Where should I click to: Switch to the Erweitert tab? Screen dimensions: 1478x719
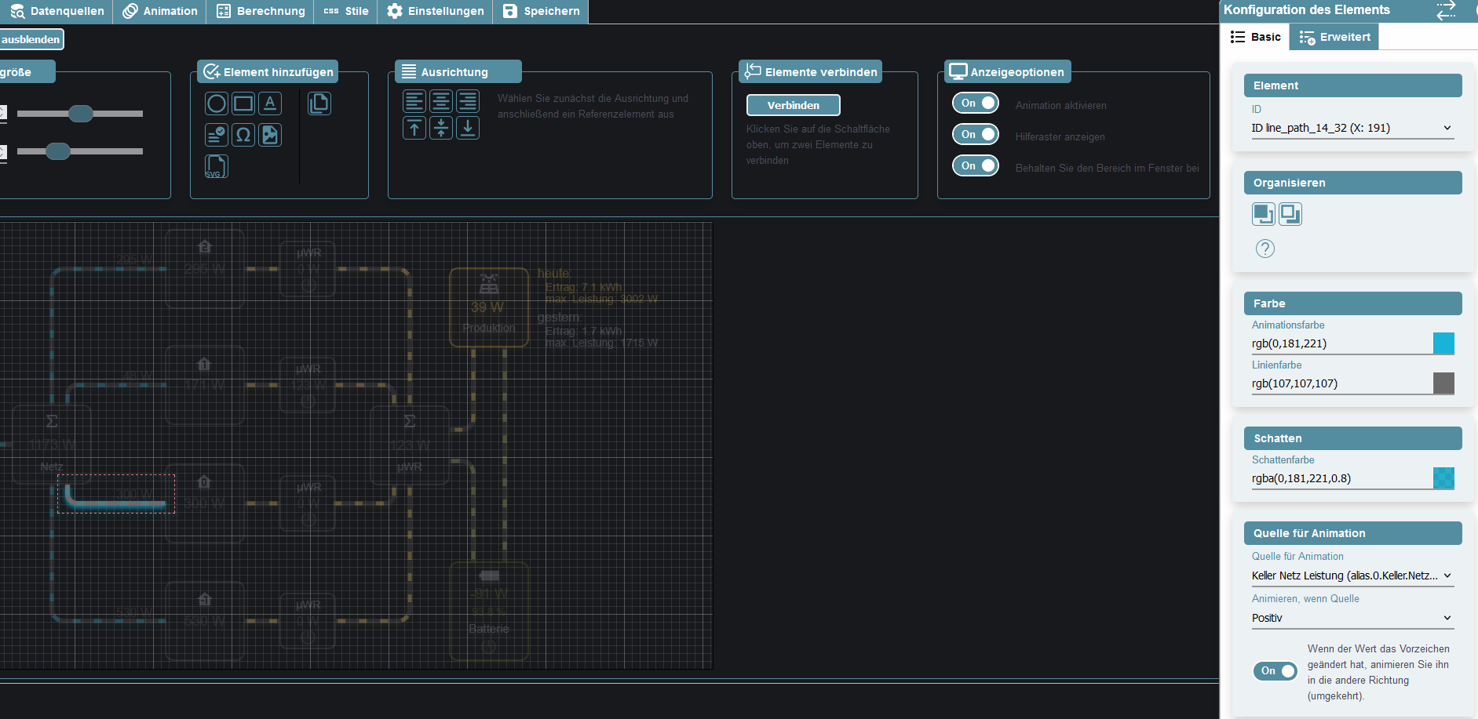coord(1334,37)
